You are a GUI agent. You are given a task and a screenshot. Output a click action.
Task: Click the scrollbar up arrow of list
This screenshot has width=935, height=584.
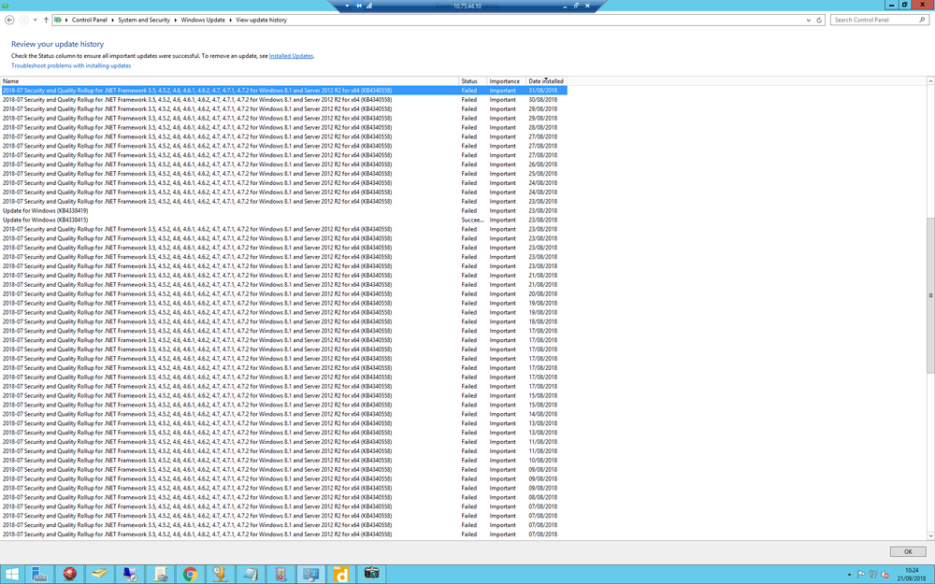click(930, 81)
